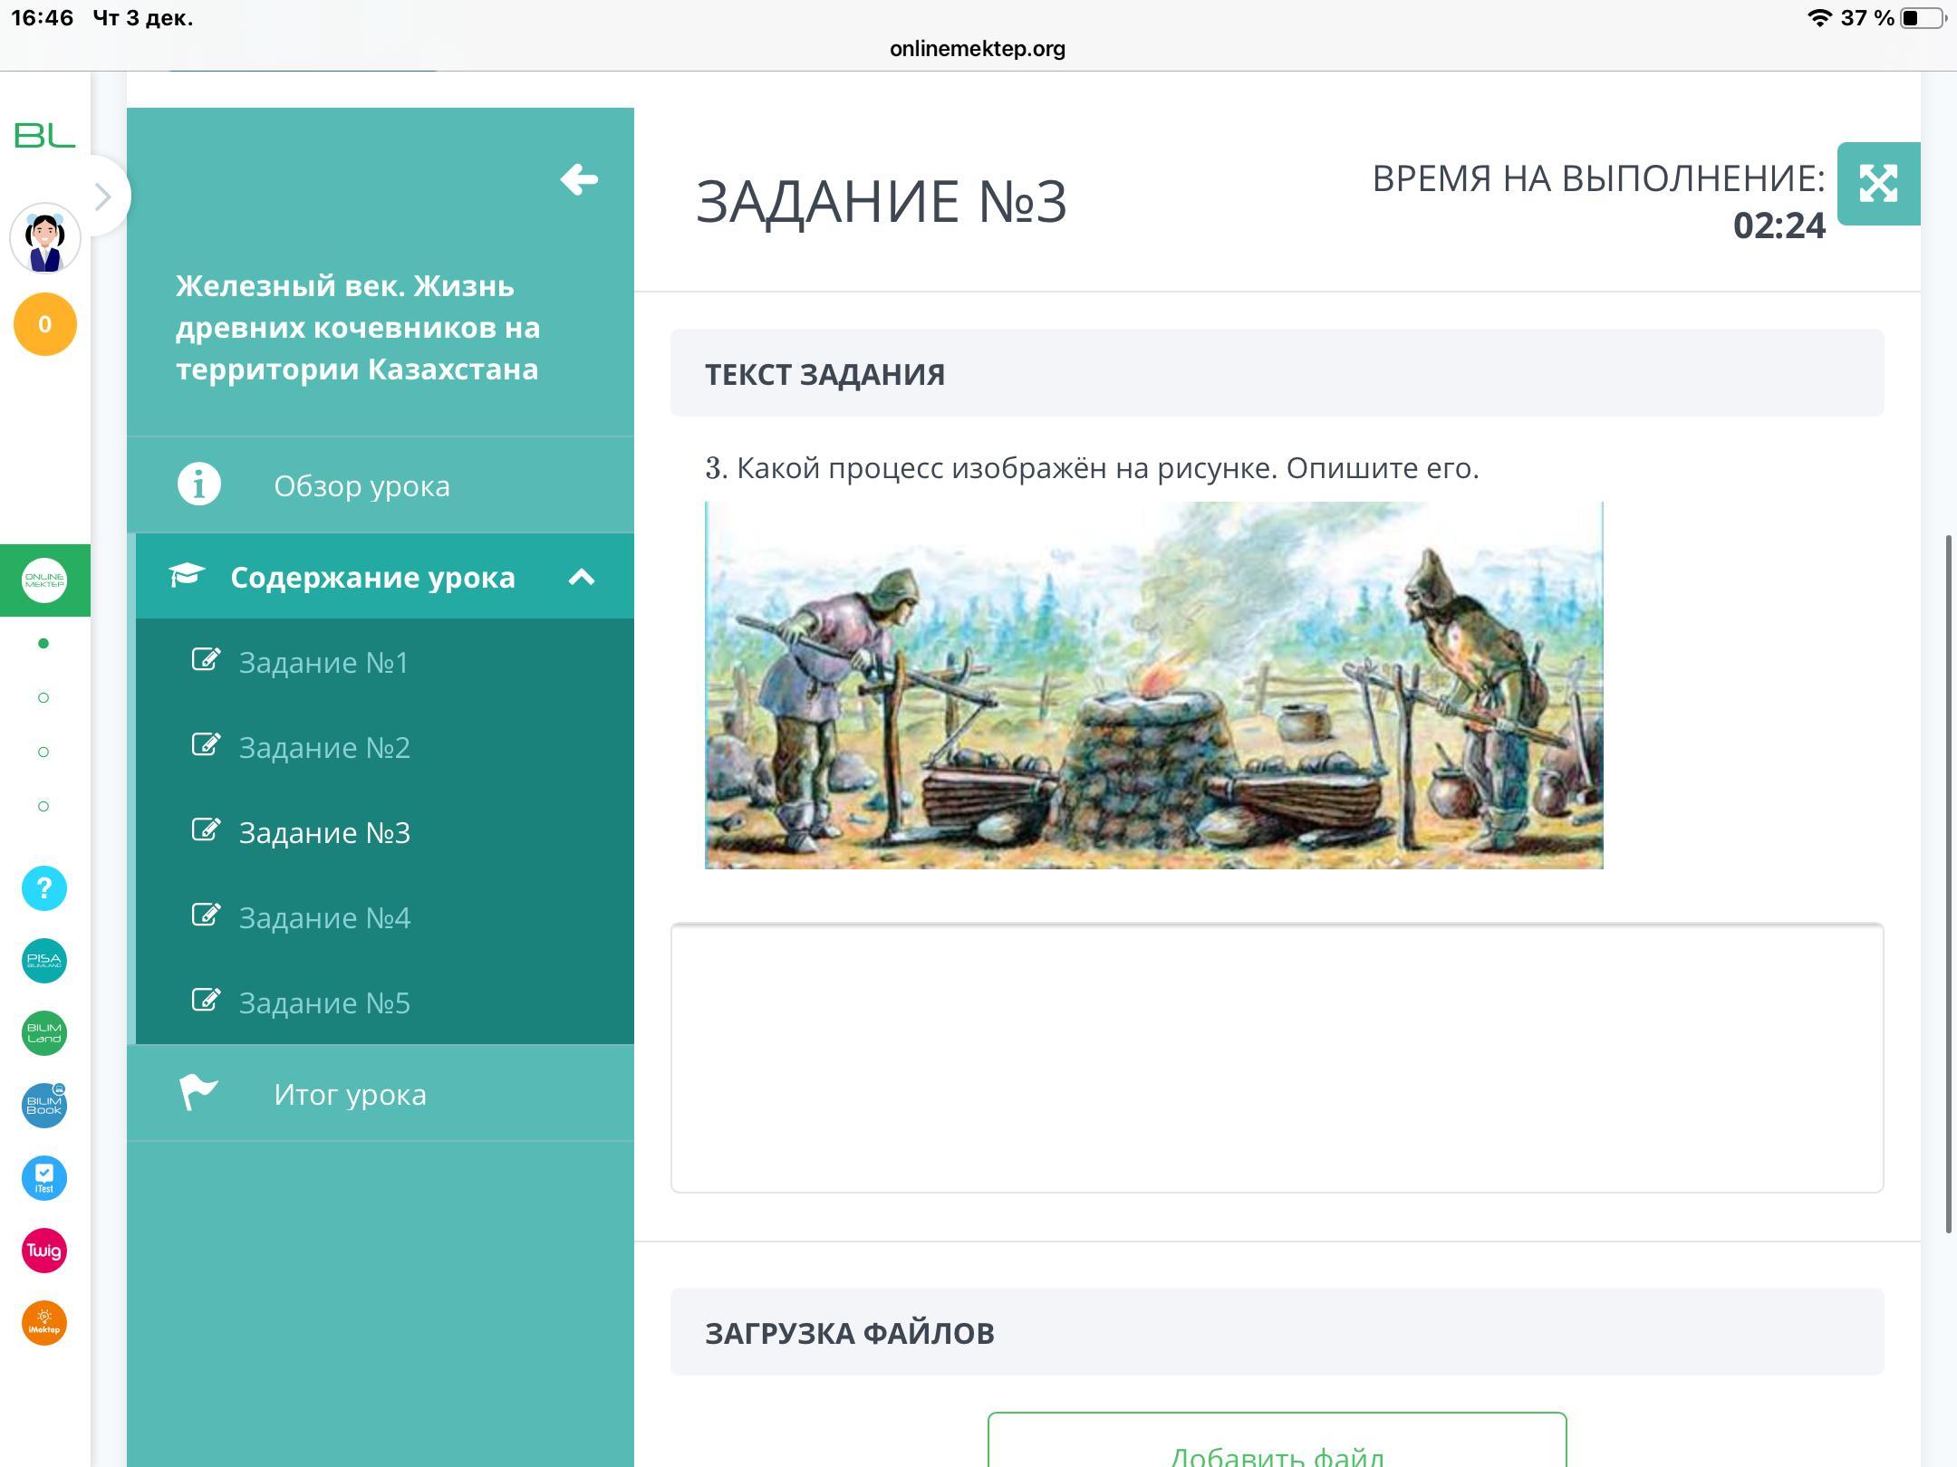Open Итог урока section
This screenshot has height=1467, width=1957.
pyautogui.click(x=350, y=1094)
